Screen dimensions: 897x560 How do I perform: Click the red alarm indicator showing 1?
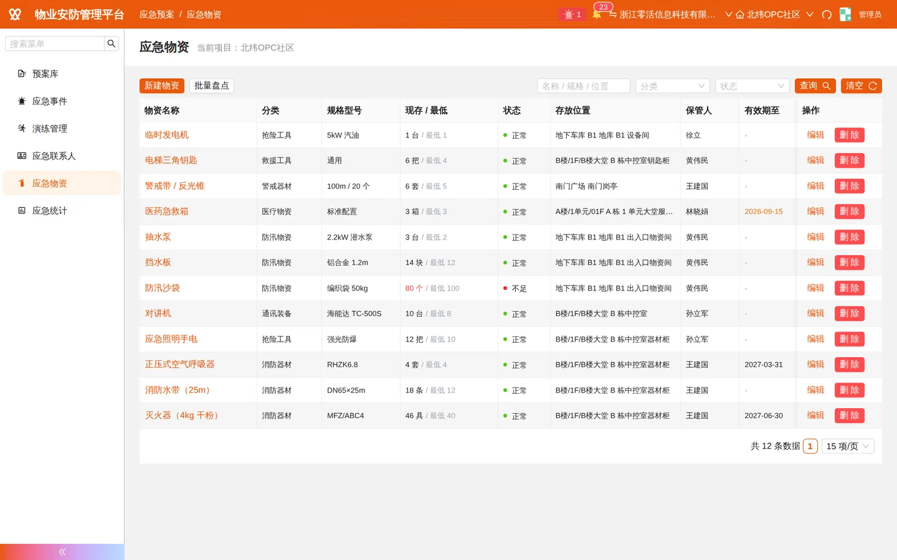click(572, 14)
